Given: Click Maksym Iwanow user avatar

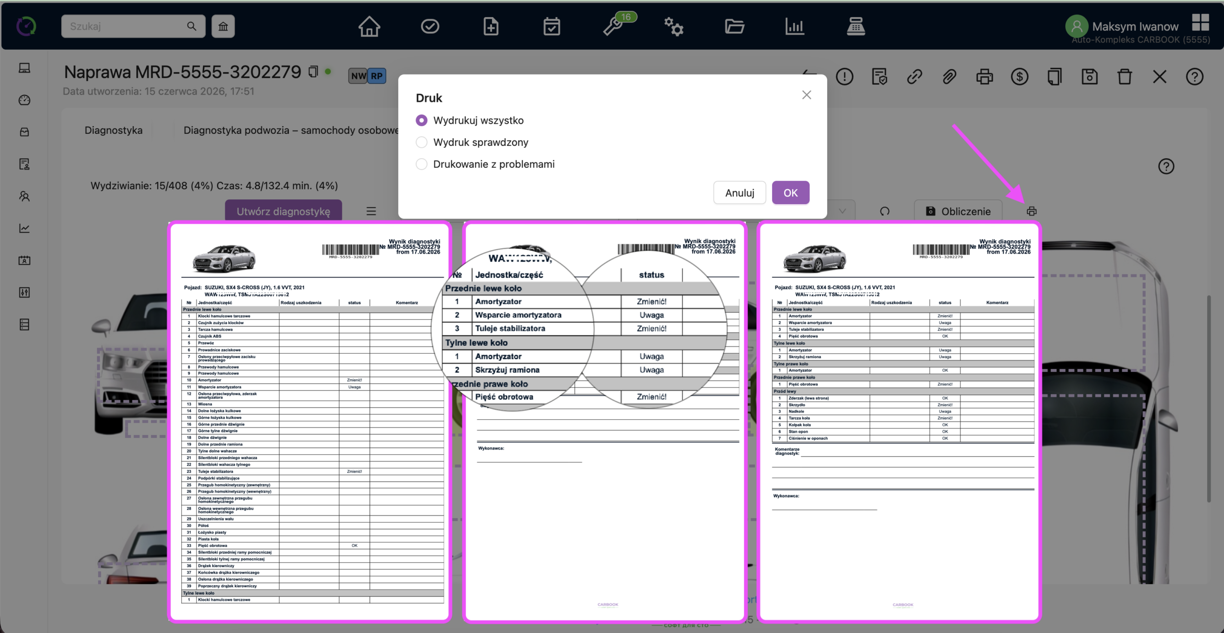Looking at the screenshot, I should click(1077, 26).
